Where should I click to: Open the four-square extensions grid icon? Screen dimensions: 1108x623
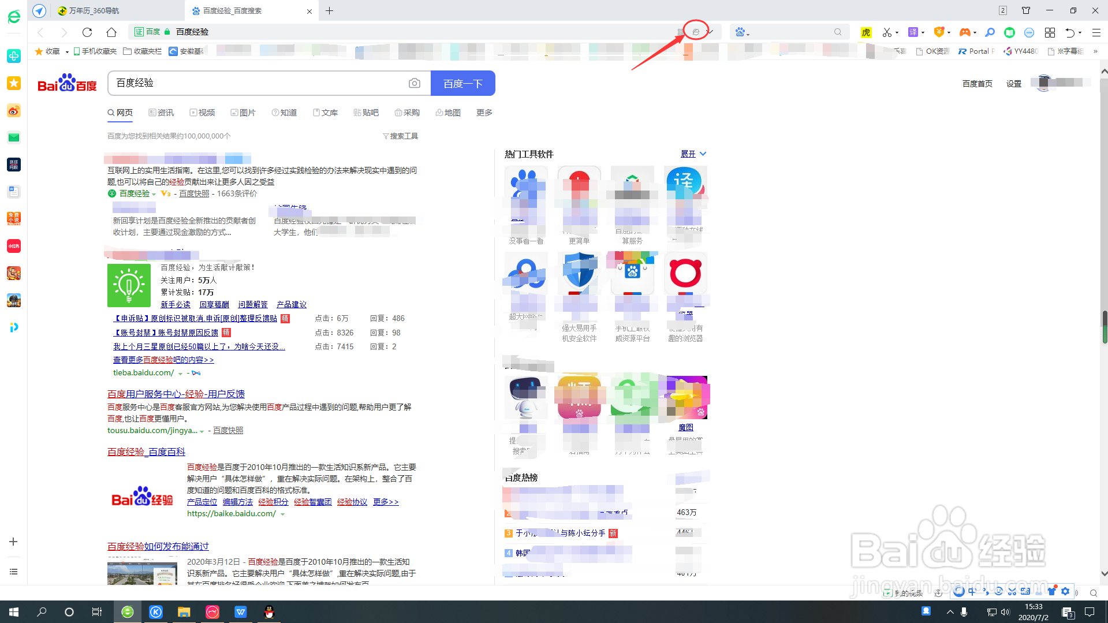click(x=1050, y=32)
